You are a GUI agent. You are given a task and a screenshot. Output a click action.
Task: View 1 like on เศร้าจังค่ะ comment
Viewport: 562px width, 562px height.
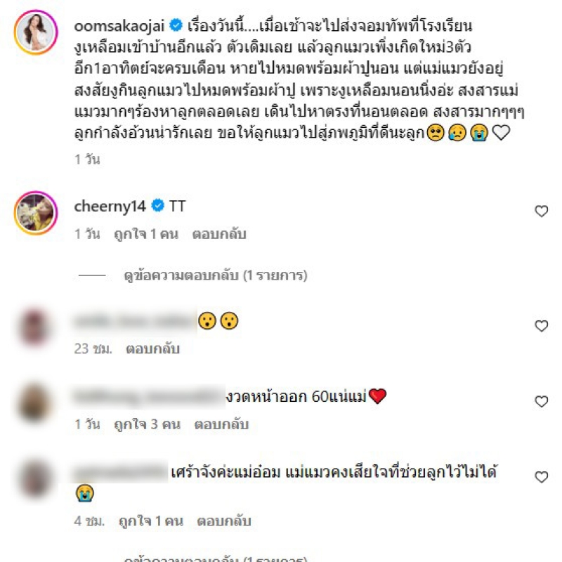(x=151, y=521)
